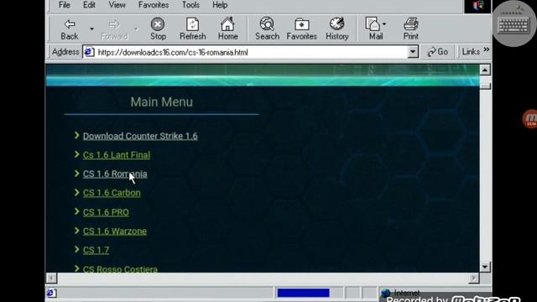Open the File menu
Screen dimensions: 537x302
[x=64, y=5]
